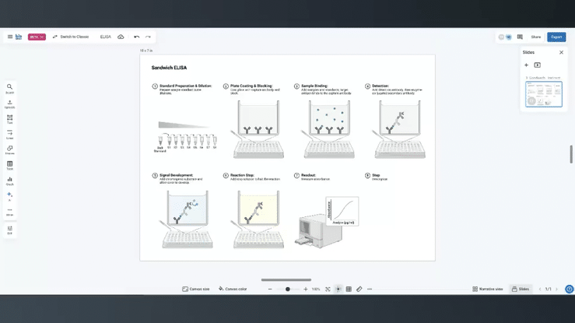
Task: Open the Search panel in left sidebar
Action: click(9, 89)
